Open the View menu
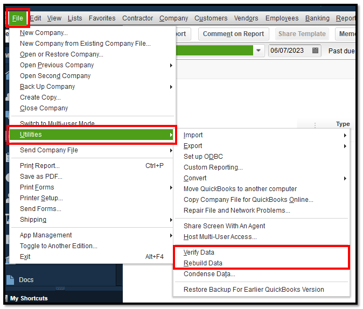The width and height of the screenshot is (363, 309). pyautogui.click(x=54, y=18)
